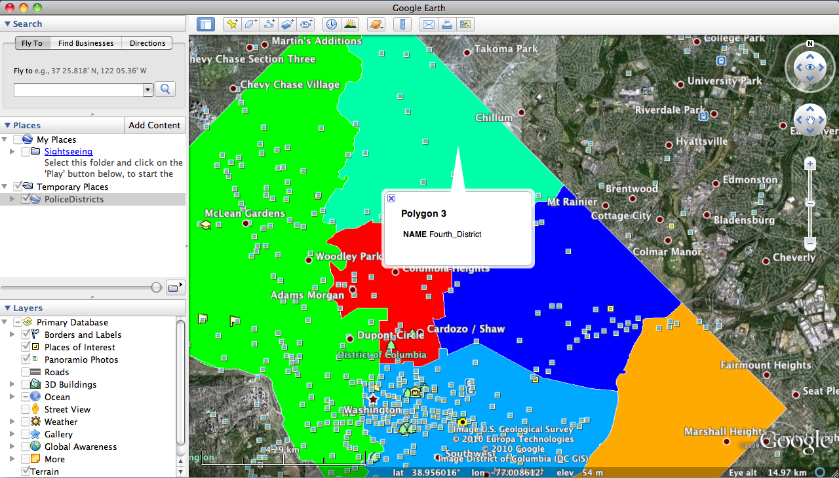
Task: Switch to the Find Businesses tab
Action: tap(86, 43)
